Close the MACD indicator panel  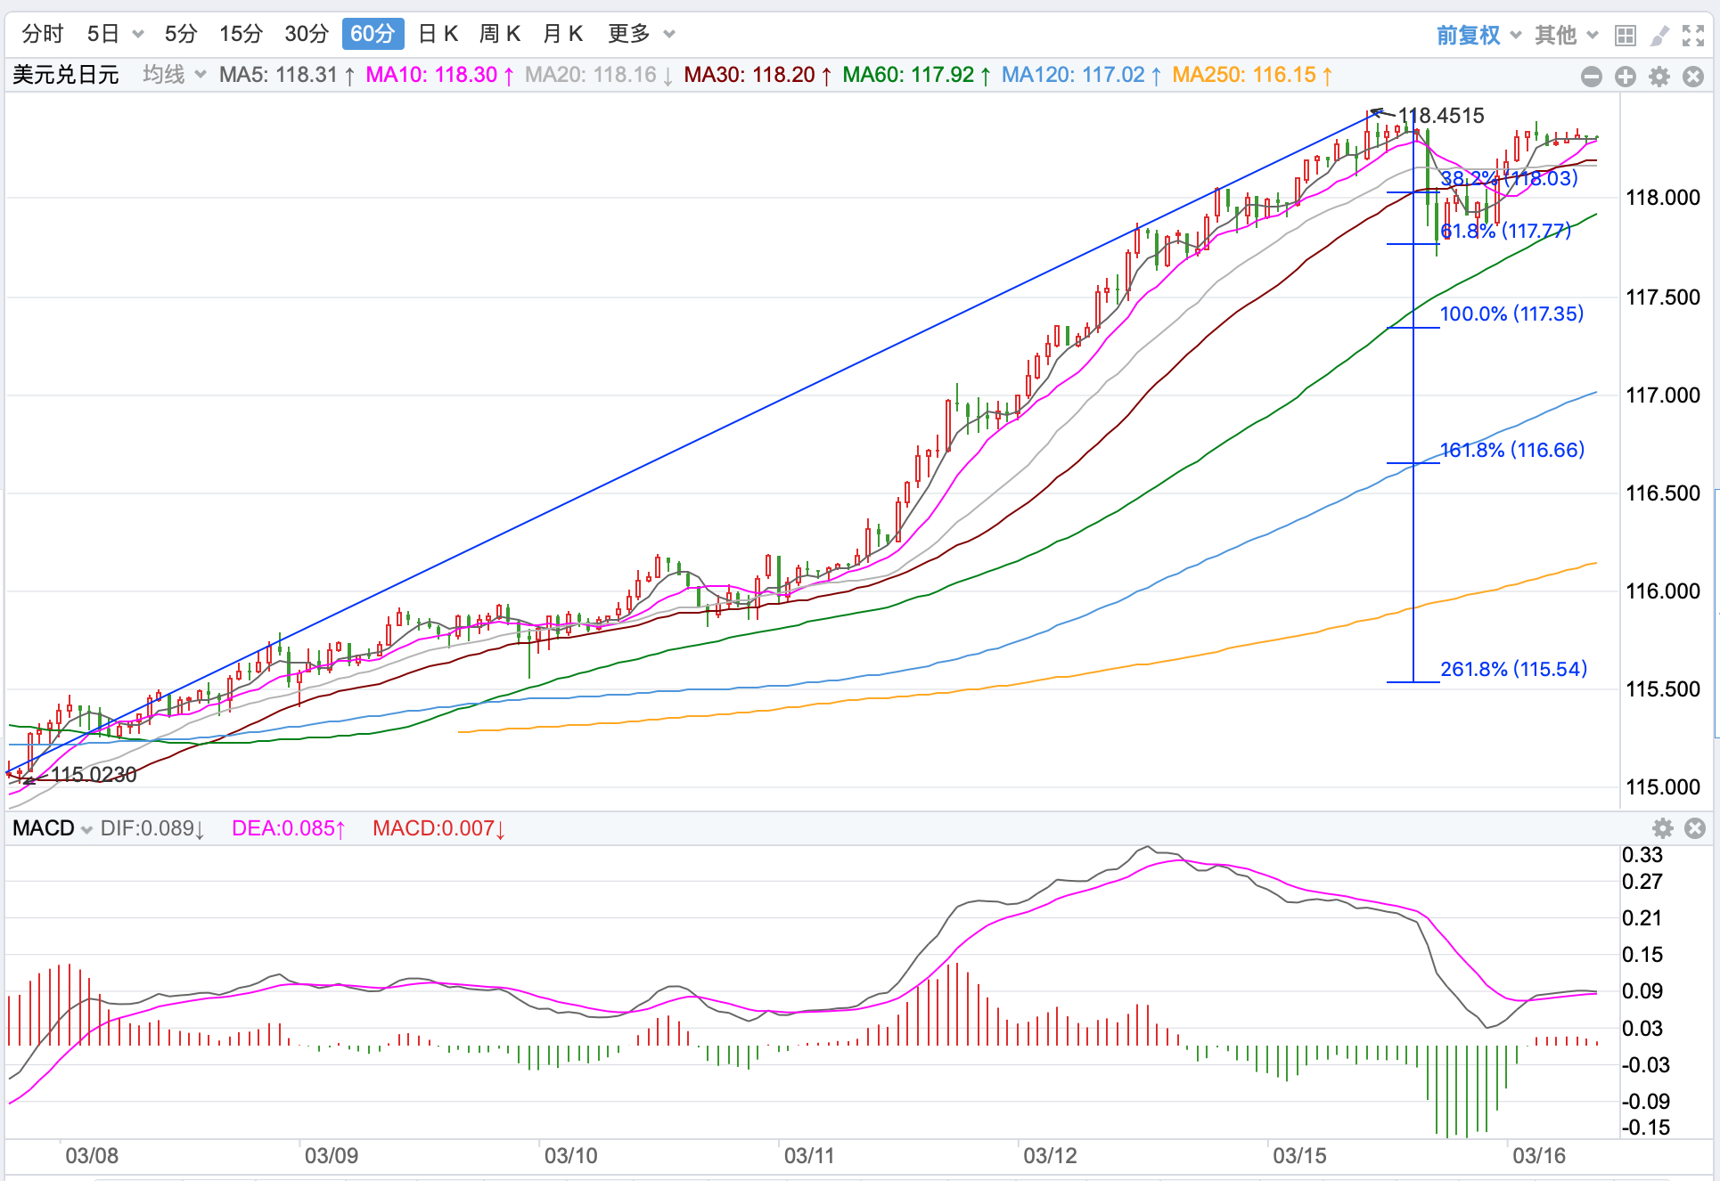[1695, 828]
